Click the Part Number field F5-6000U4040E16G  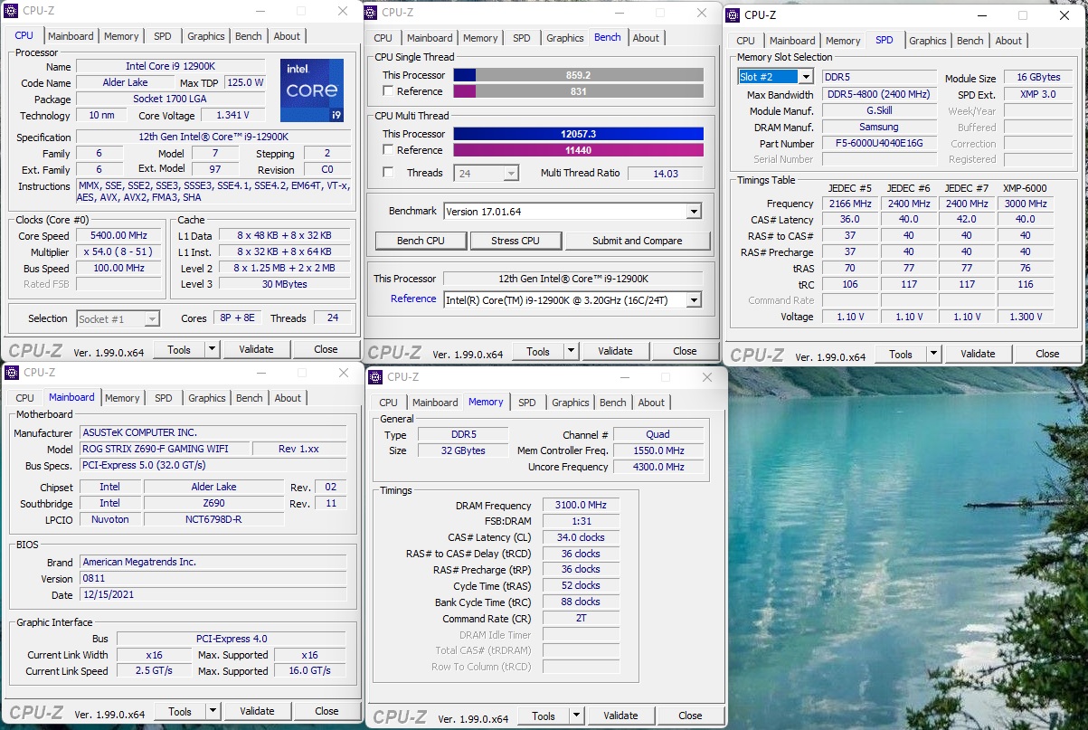(878, 143)
